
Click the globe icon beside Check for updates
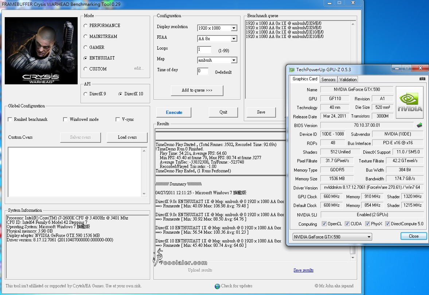[x=217, y=286]
